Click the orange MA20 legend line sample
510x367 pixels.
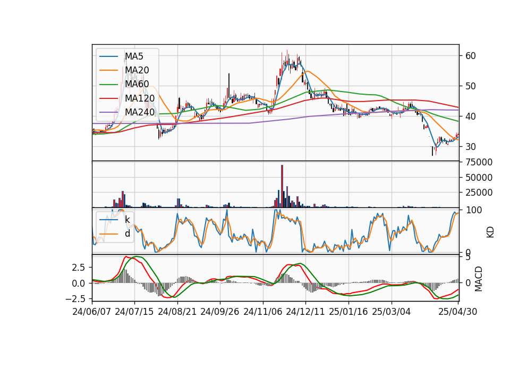pos(108,71)
